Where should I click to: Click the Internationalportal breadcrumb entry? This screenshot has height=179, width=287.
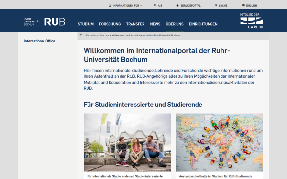146,35
